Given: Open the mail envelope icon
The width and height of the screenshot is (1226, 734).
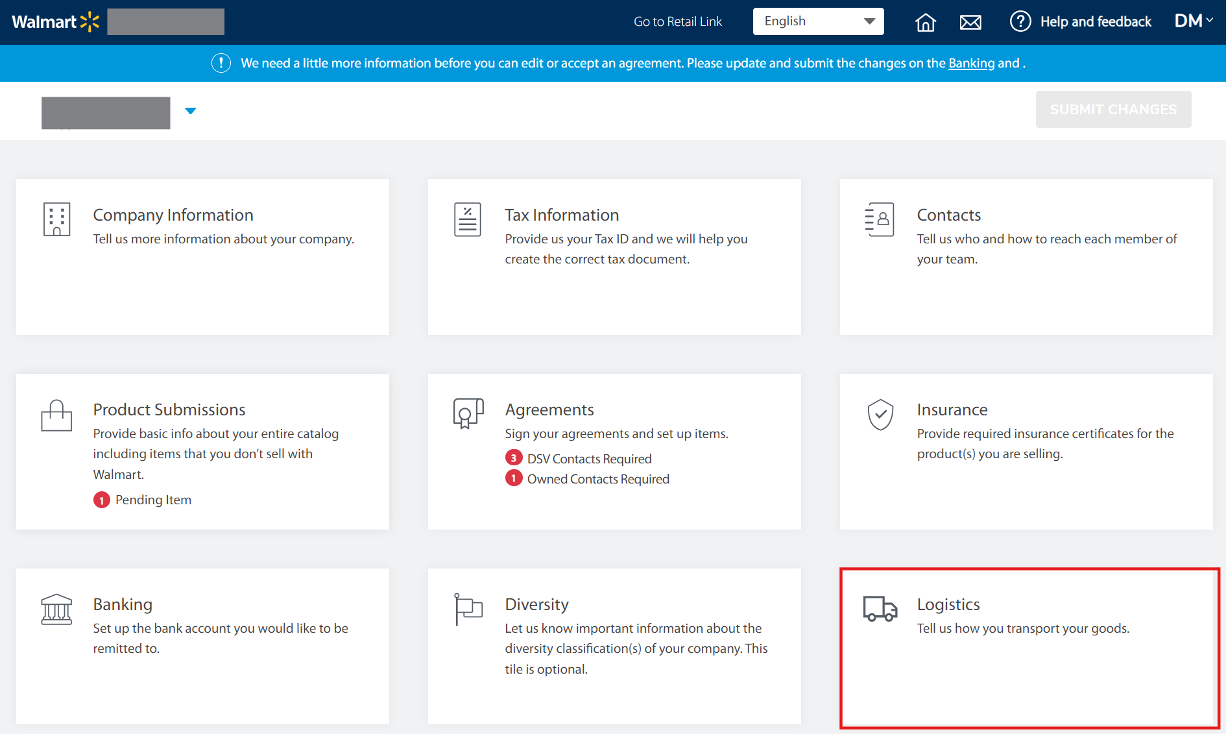Looking at the screenshot, I should pyautogui.click(x=970, y=23).
